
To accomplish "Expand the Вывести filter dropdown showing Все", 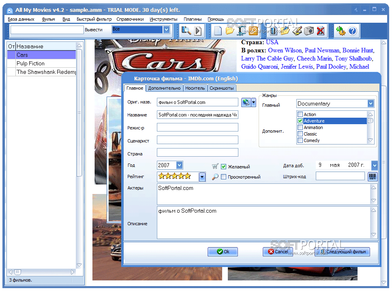I will click(x=167, y=30).
